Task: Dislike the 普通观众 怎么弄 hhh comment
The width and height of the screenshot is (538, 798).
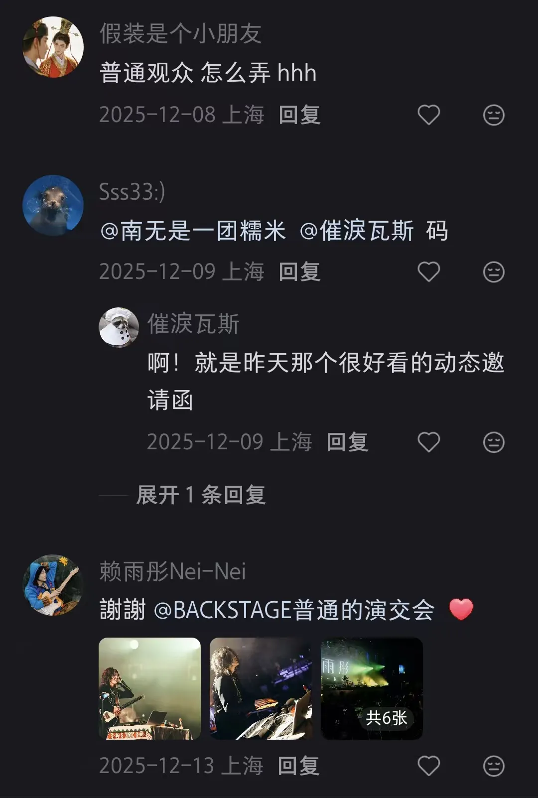Action: [494, 115]
